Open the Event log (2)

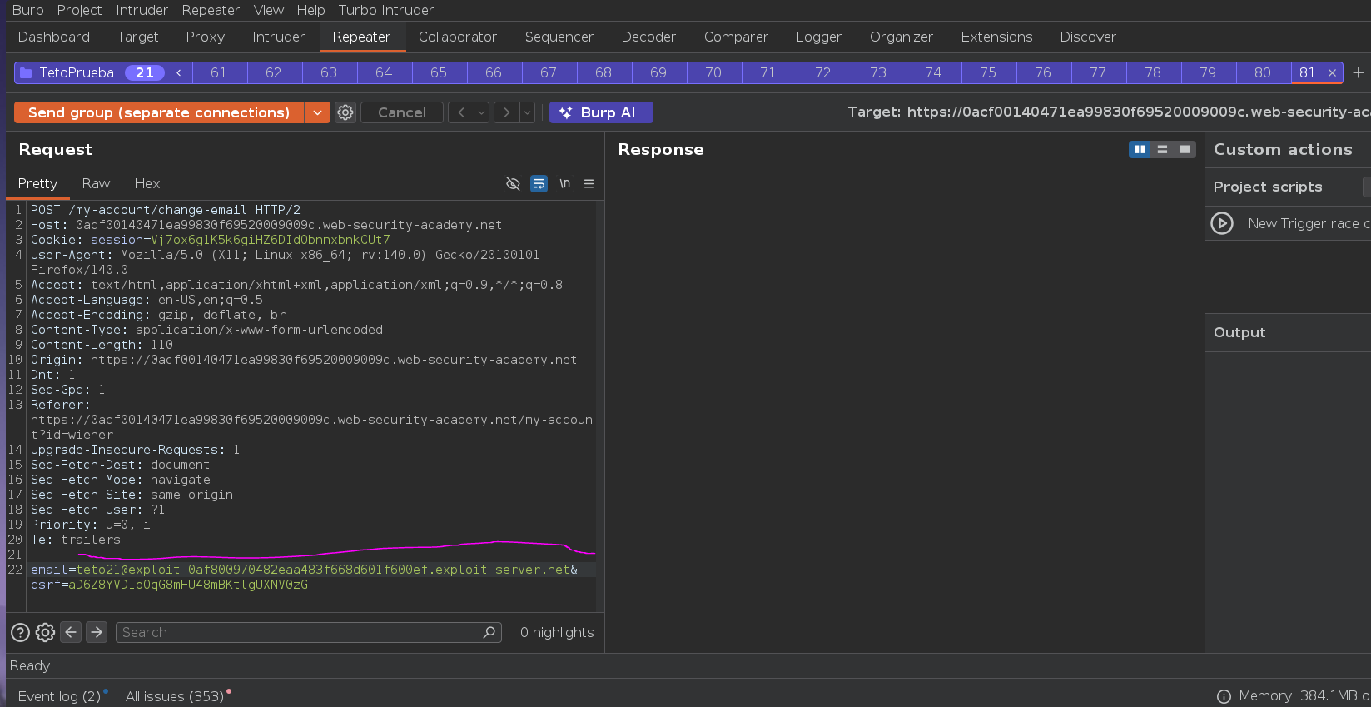pyautogui.click(x=59, y=696)
